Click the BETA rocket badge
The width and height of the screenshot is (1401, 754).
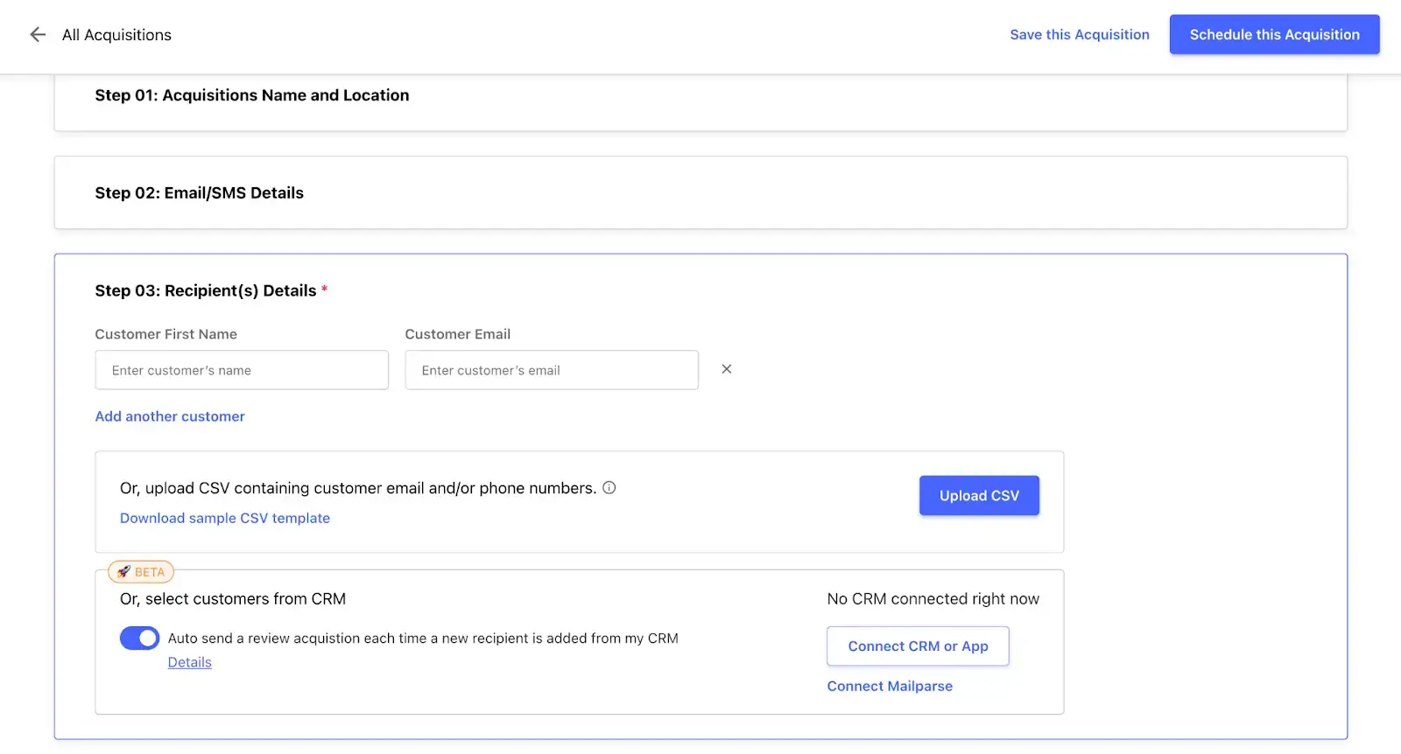click(141, 572)
